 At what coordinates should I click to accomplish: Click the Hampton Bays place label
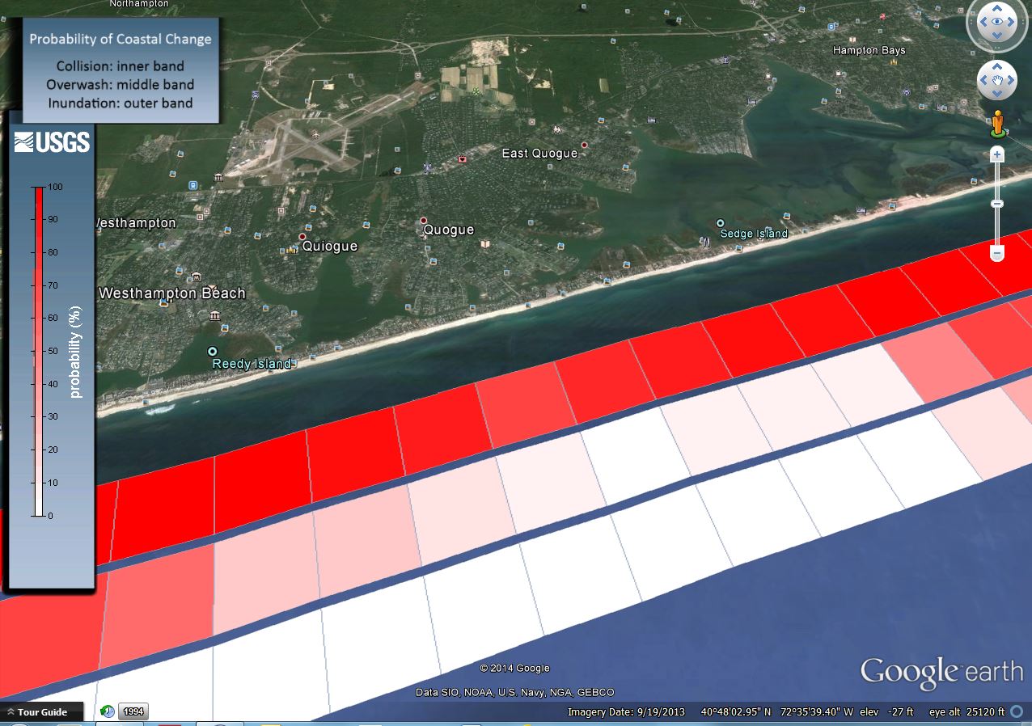click(869, 50)
